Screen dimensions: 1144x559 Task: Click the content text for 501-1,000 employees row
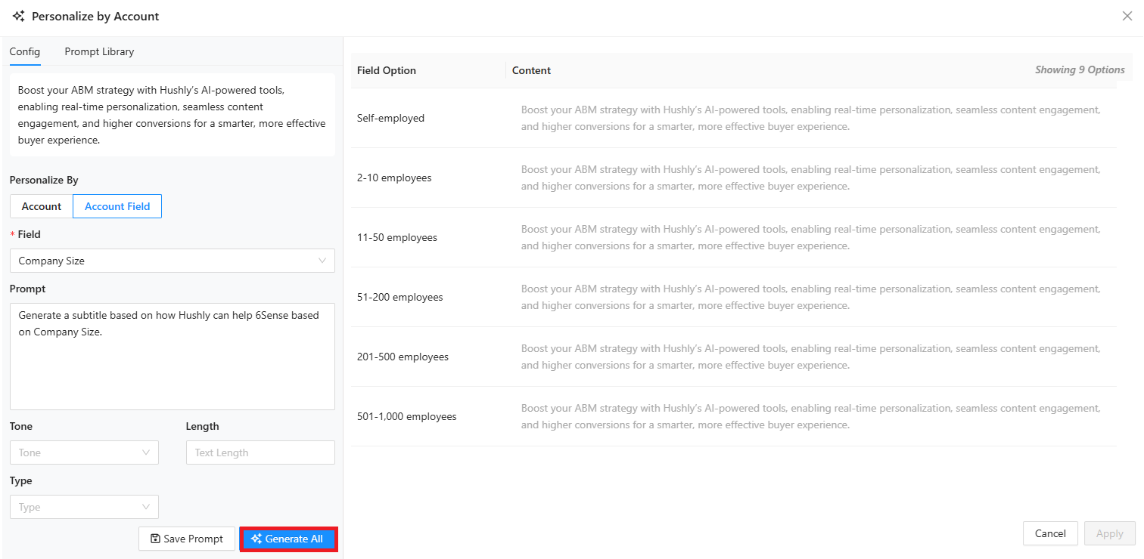810,416
